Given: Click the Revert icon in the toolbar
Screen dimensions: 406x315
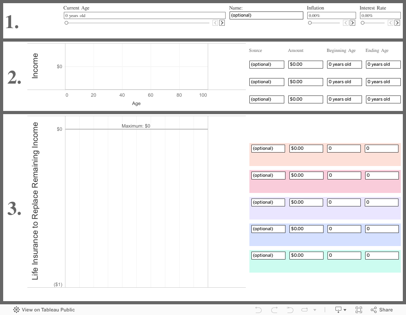Looking at the screenshot, I should [x=290, y=310].
